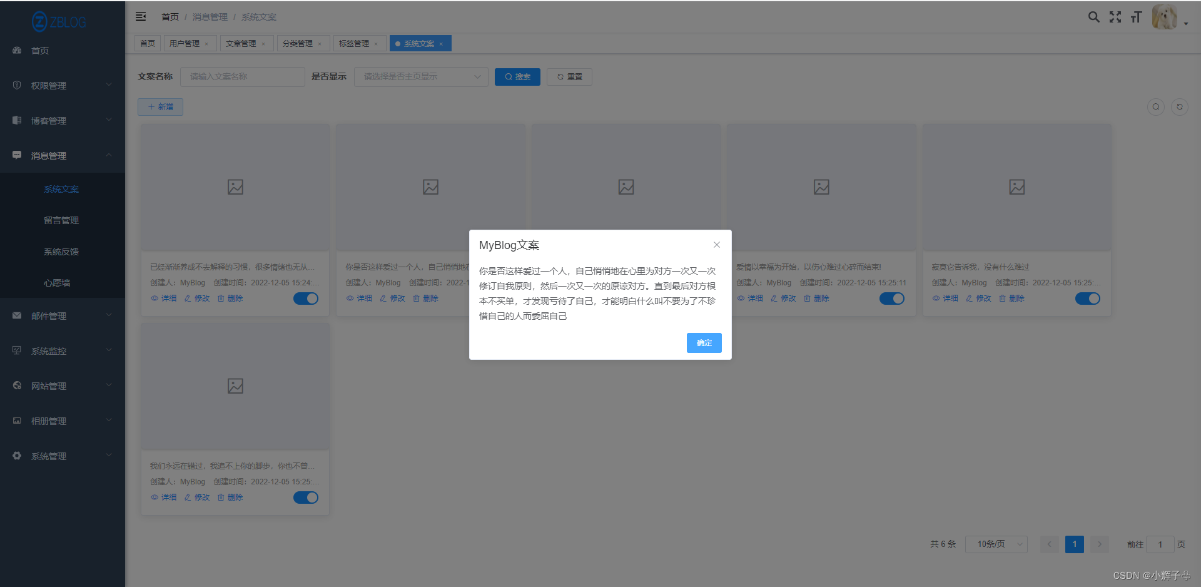Open the header search magnifier icon

tap(1093, 17)
